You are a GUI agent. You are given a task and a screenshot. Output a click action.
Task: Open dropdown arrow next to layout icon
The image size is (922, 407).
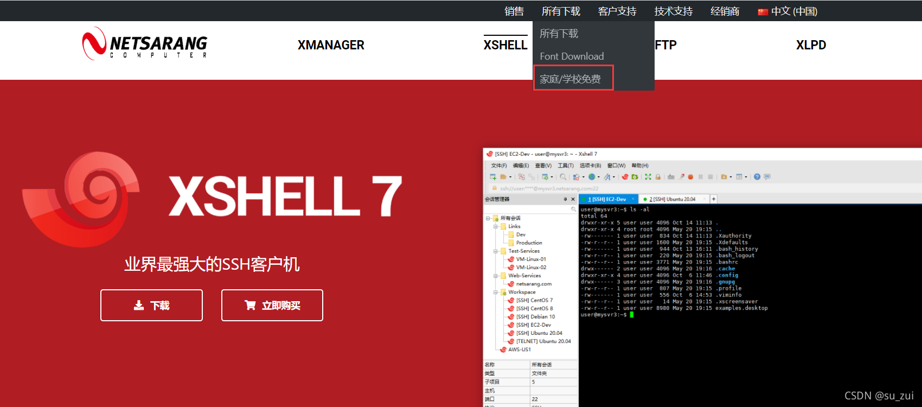pos(746,177)
